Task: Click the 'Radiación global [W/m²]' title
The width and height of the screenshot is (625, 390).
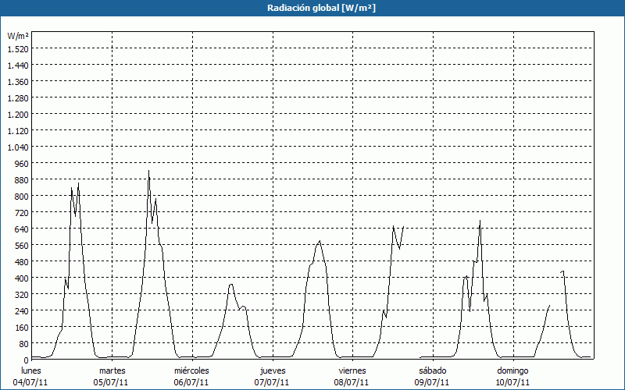Action: coord(321,8)
